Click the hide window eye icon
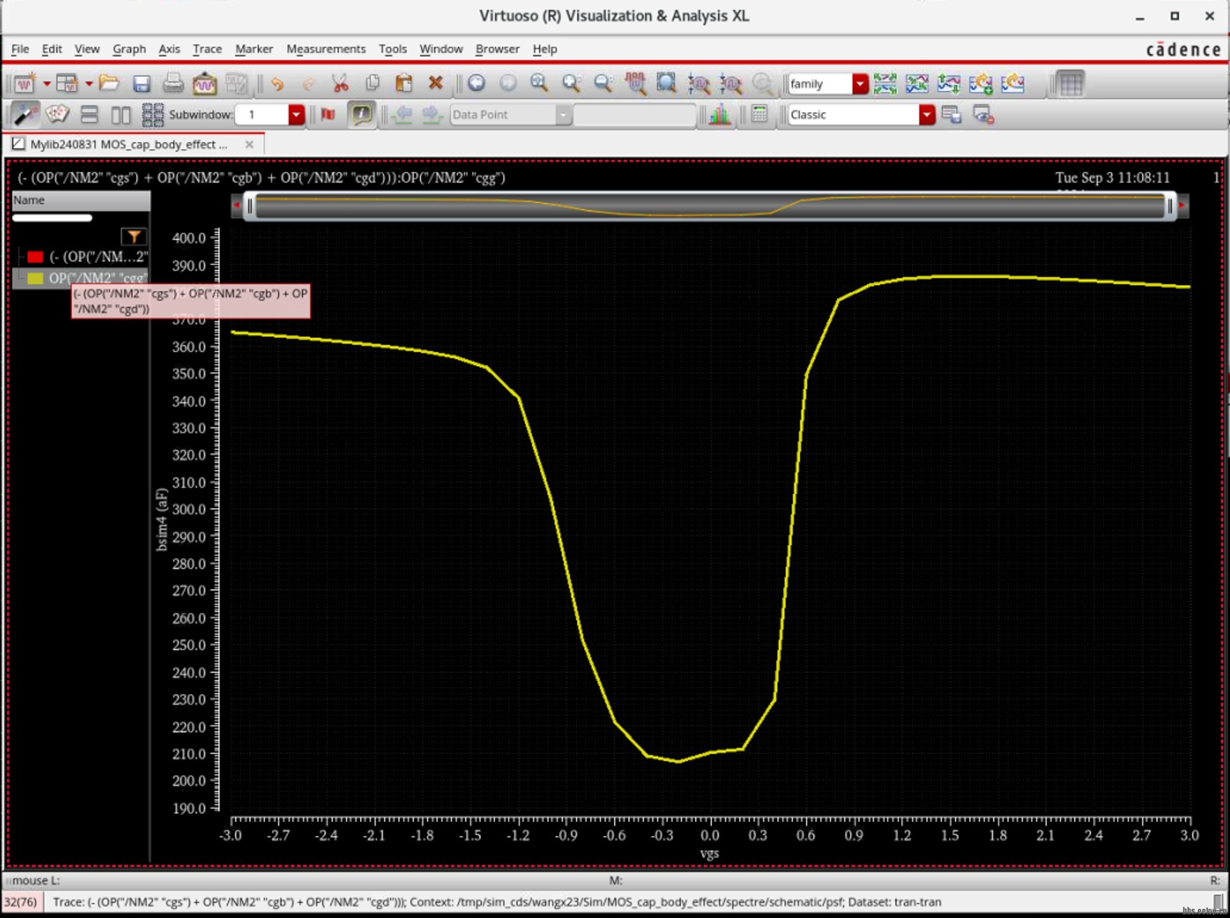1230x918 pixels. tap(983, 114)
